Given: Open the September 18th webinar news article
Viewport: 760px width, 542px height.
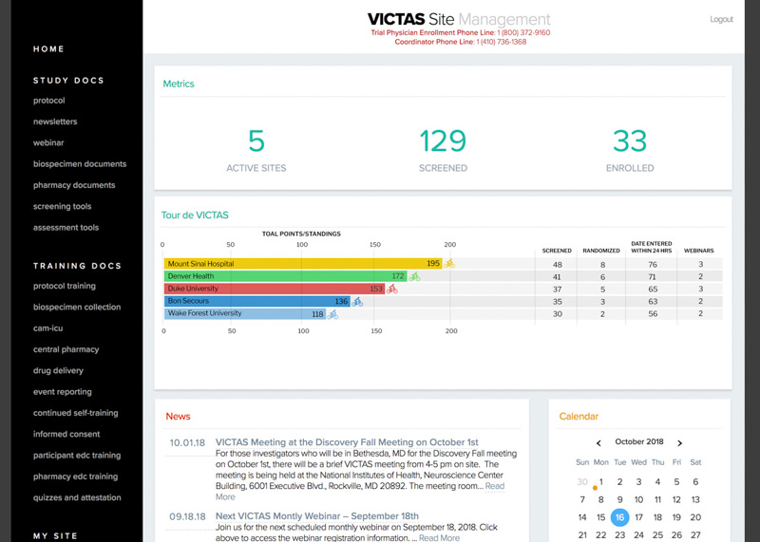Looking at the screenshot, I should click(x=317, y=516).
